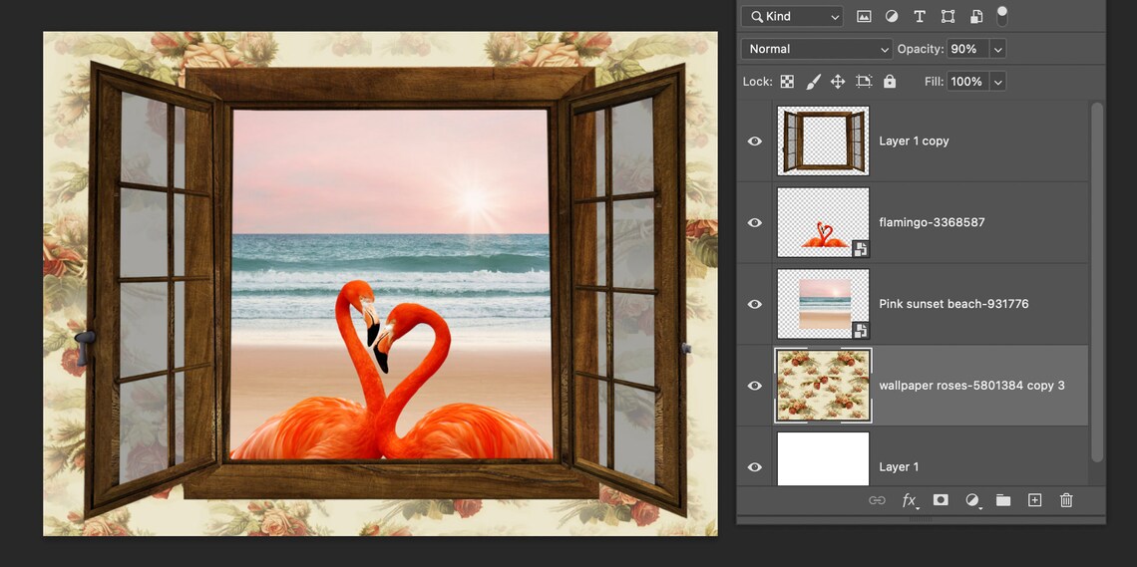
Task: Click the Fill 100% value field
Action: [967, 81]
